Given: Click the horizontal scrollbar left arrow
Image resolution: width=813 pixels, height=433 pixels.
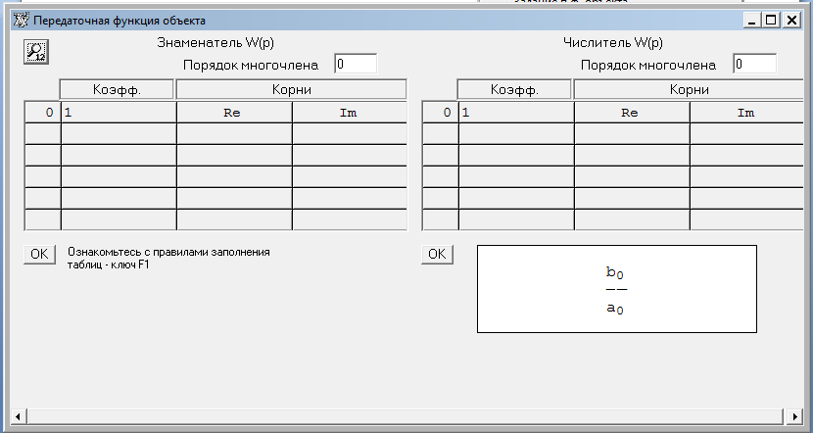Looking at the screenshot, I should [19, 416].
